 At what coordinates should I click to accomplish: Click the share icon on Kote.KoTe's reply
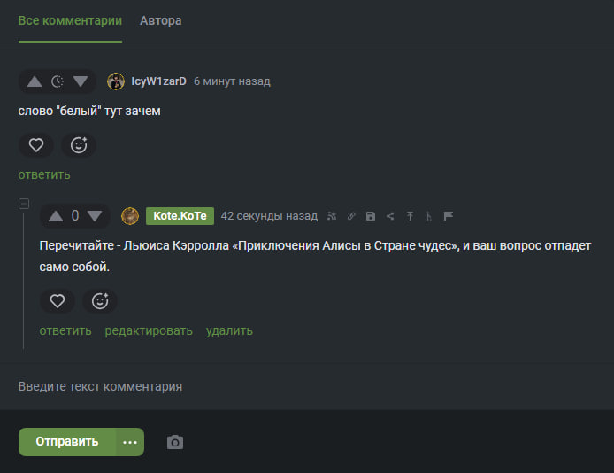(x=390, y=216)
